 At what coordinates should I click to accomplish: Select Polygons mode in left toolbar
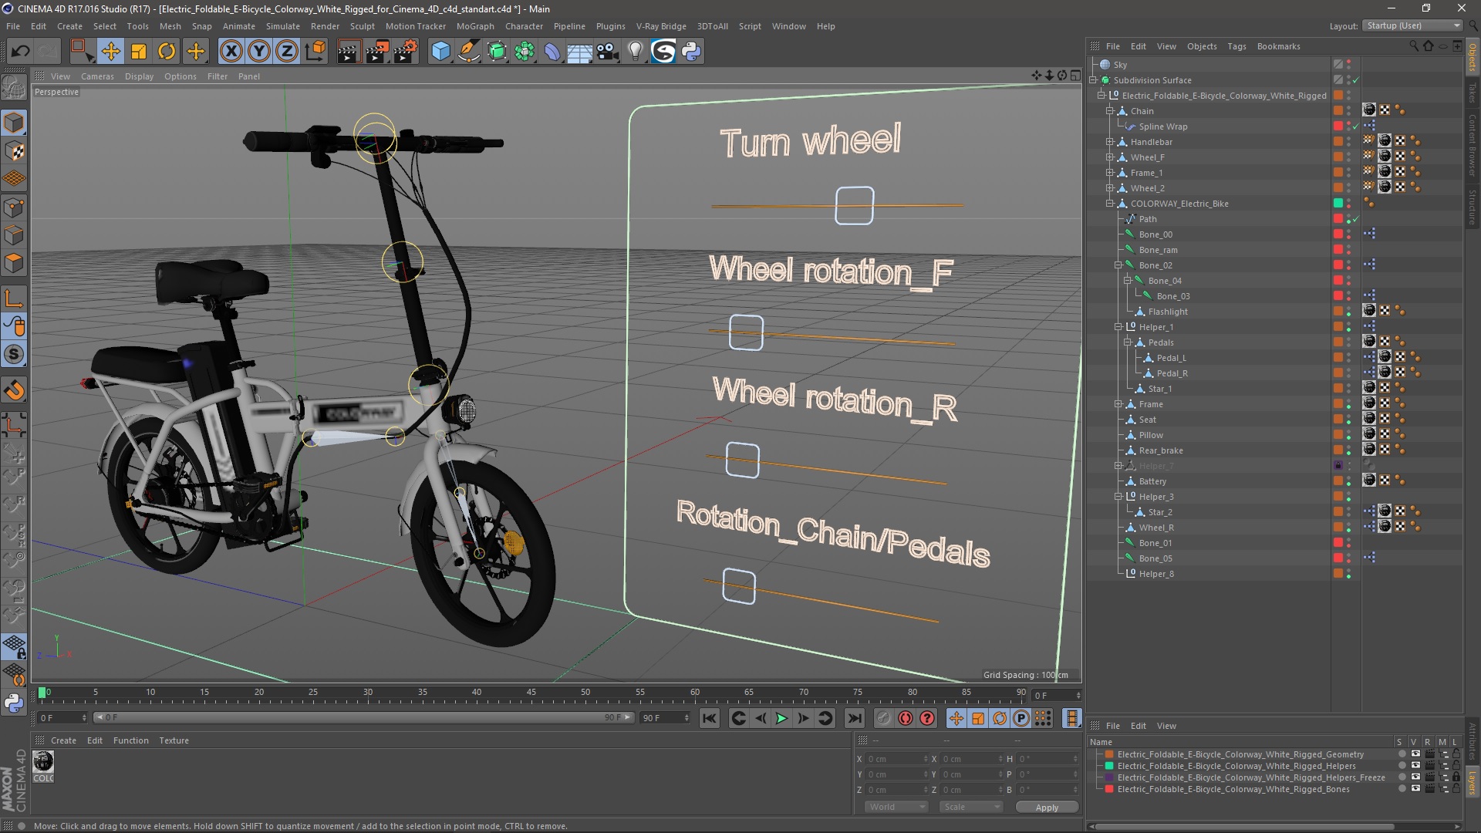click(x=14, y=263)
